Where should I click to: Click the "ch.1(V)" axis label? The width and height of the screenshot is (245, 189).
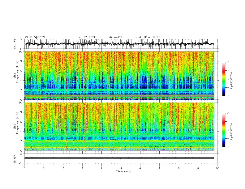[15, 44]
